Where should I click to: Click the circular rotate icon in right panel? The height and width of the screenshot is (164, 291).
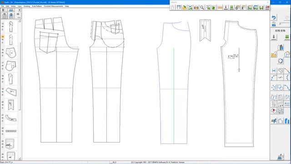(x=281, y=61)
